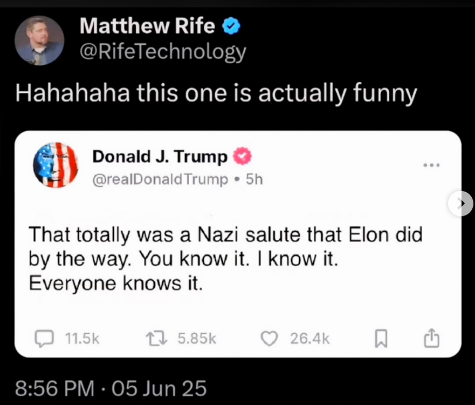
Task: Click the 8:56 PM · 05 Jun 25 timestamp
Action: tap(111, 388)
